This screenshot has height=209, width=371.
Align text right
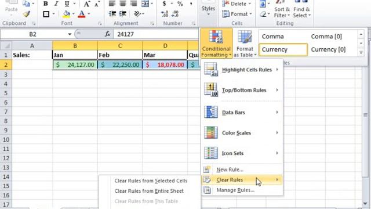coord(134,3)
